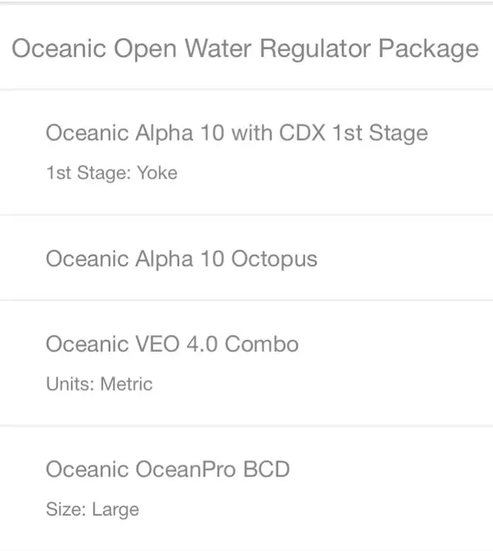Open the Oceanic Alpha 10 Octopus item
The width and height of the screenshot is (493, 551).
[x=182, y=259]
